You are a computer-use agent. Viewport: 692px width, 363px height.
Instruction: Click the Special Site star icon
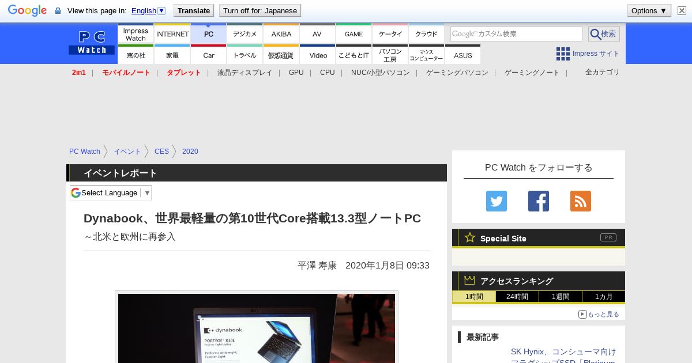470,237
